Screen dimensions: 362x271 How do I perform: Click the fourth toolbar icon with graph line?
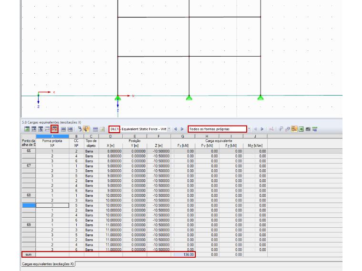(x=47, y=129)
